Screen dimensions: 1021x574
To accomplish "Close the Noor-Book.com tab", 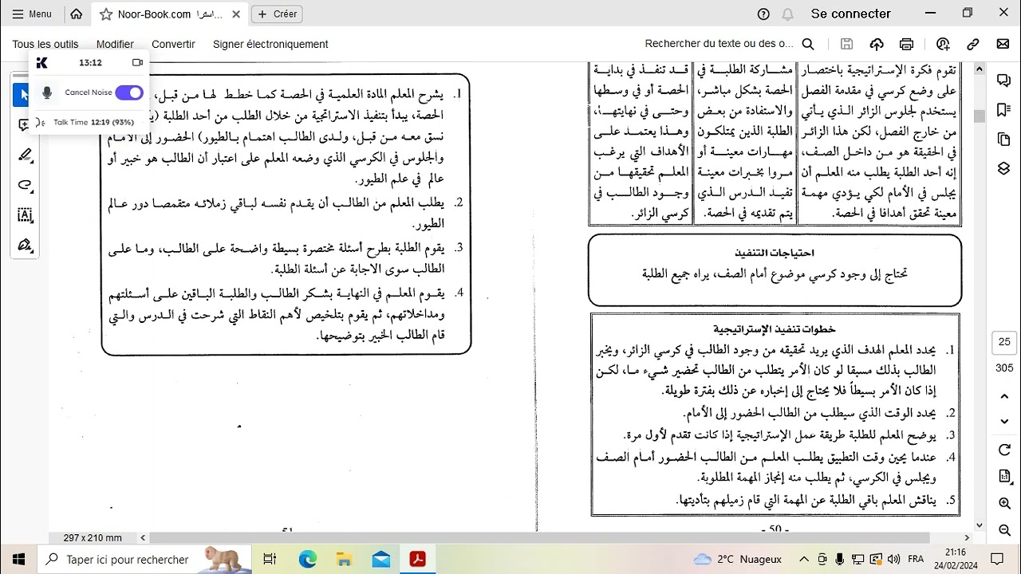I will 236,14.
